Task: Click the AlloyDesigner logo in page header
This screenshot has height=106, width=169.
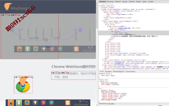Action: click(x=17, y=7)
